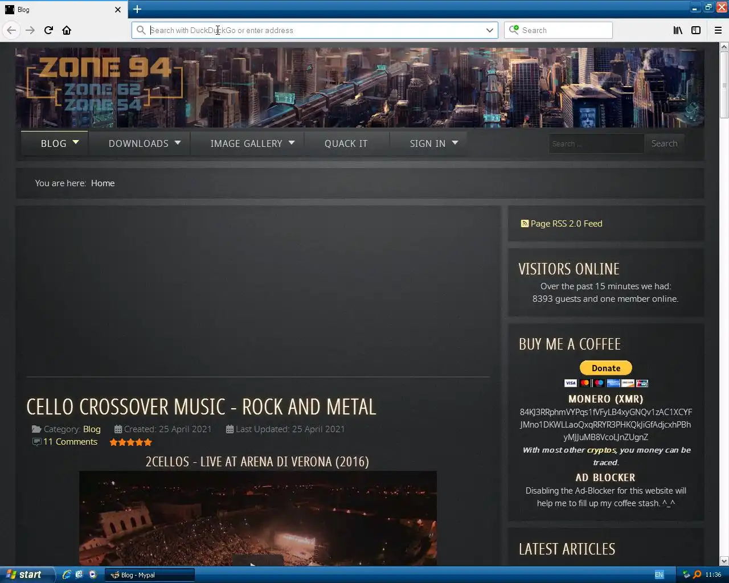Screen dimensions: 729x583
Task: Click the Zone 94 site logo
Action: click(105, 84)
